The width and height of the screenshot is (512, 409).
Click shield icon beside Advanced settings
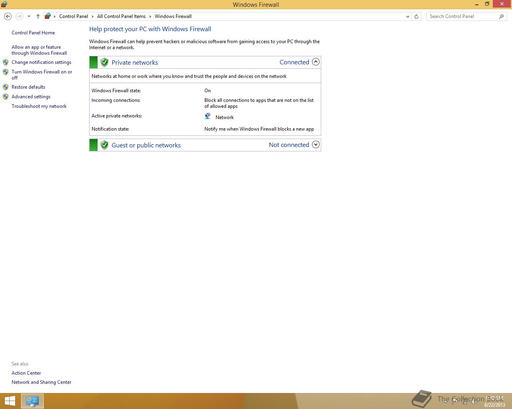click(6, 97)
